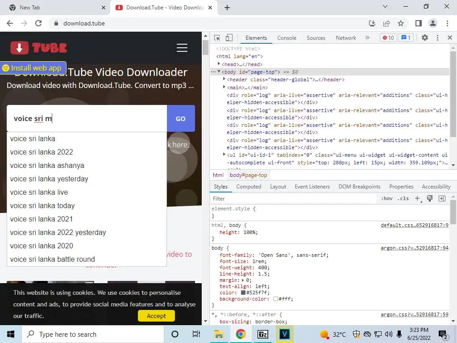Click the install app icon in address bar
Image resolution: width=457 pixels, height=343 pixels.
pos(372,23)
